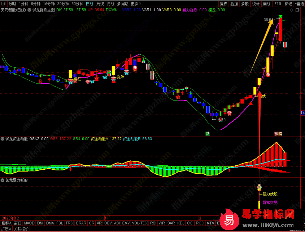Click the 易学指标网 flame logo

pyautogui.click(x=229, y=220)
